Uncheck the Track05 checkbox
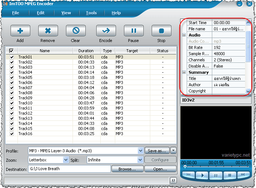 coord(12,77)
